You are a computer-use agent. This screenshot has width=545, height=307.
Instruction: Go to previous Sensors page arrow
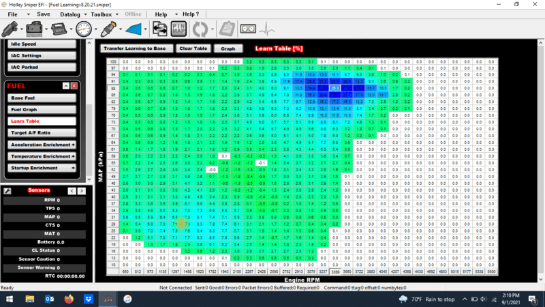click(x=72, y=191)
